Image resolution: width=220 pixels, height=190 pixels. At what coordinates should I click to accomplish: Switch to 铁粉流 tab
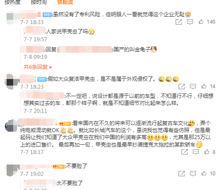(65, 2)
